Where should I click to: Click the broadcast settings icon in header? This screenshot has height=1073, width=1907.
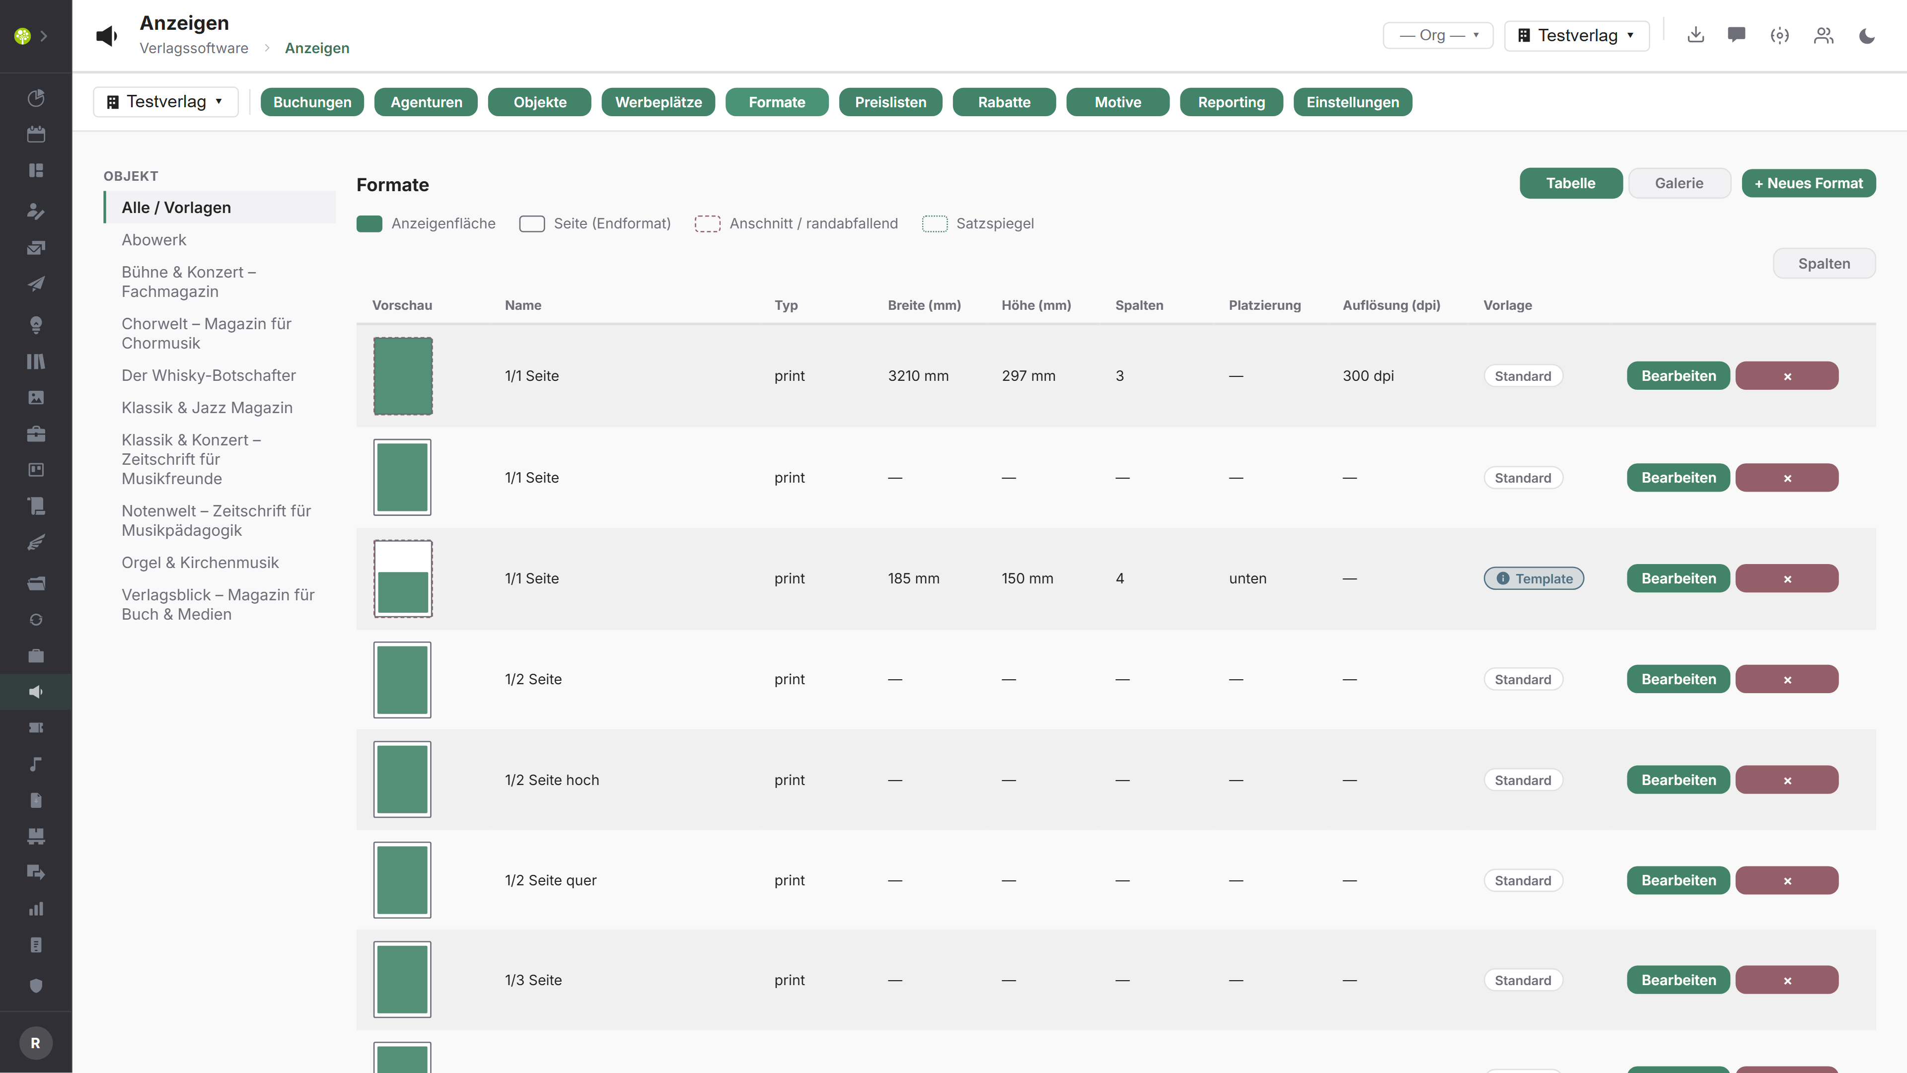click(x=1780, y=35)
